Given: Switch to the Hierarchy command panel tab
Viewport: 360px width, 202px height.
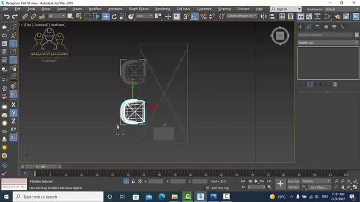Looking at the screenshot, I should pos(317,27).
